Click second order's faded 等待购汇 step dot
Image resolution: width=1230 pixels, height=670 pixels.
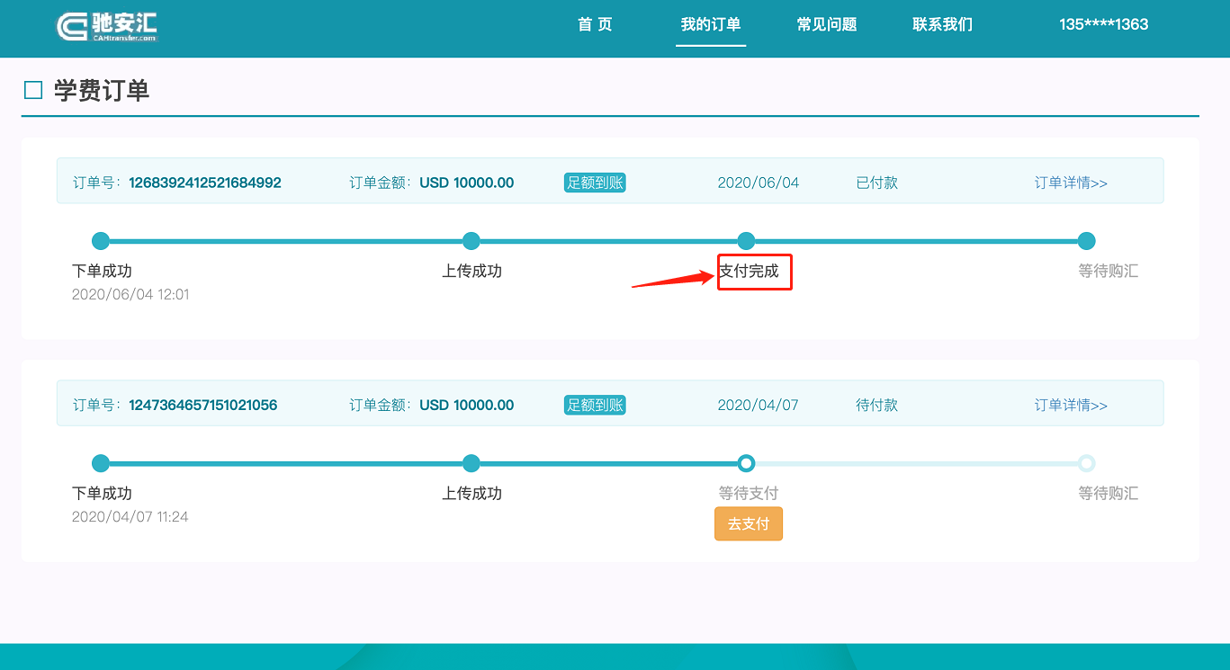(1086, 463)
